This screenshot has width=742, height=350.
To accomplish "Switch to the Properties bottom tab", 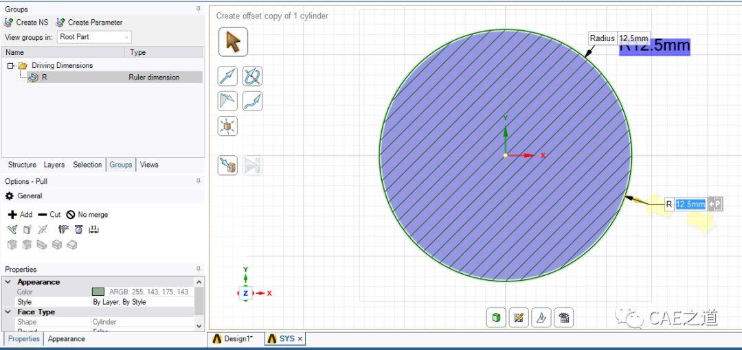I will [23, 338].
